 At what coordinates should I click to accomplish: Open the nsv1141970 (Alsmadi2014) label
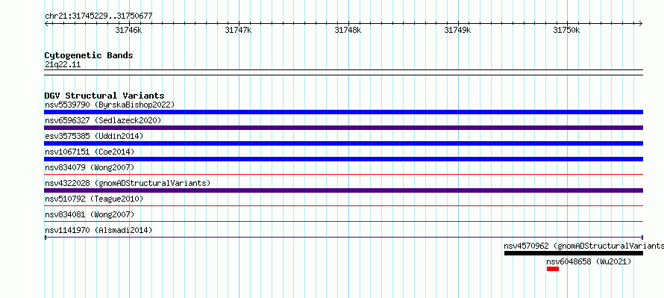click(98, 230)
